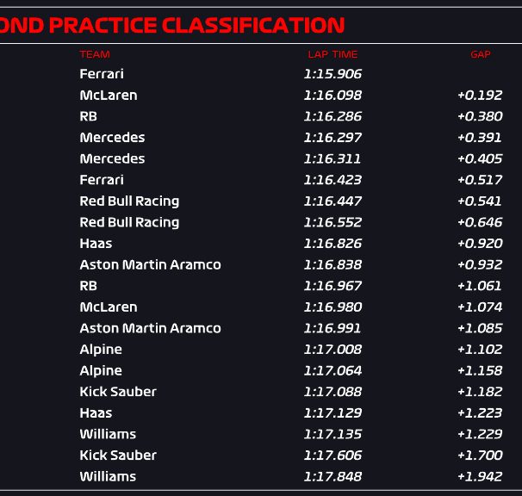Click the TEAM column header

[x=95, y=54]
